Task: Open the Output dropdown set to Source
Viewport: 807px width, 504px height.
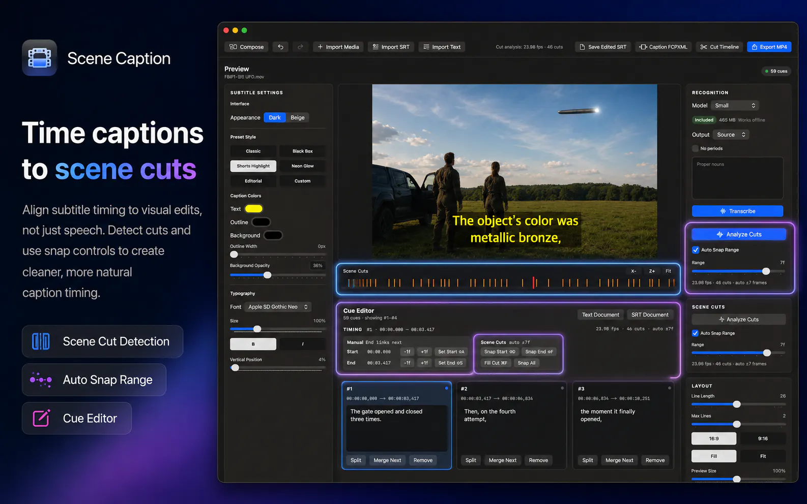Action: pos(731,135)
